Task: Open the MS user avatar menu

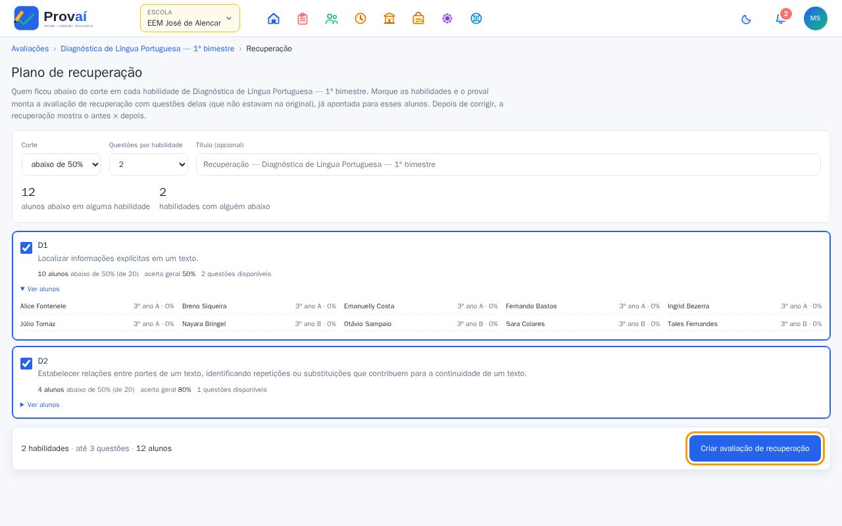Action: click(816, 18)
